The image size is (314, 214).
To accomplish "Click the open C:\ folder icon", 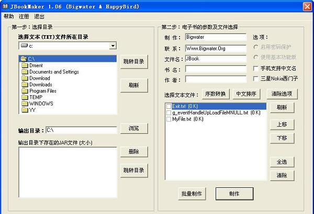I will point(24,59).
